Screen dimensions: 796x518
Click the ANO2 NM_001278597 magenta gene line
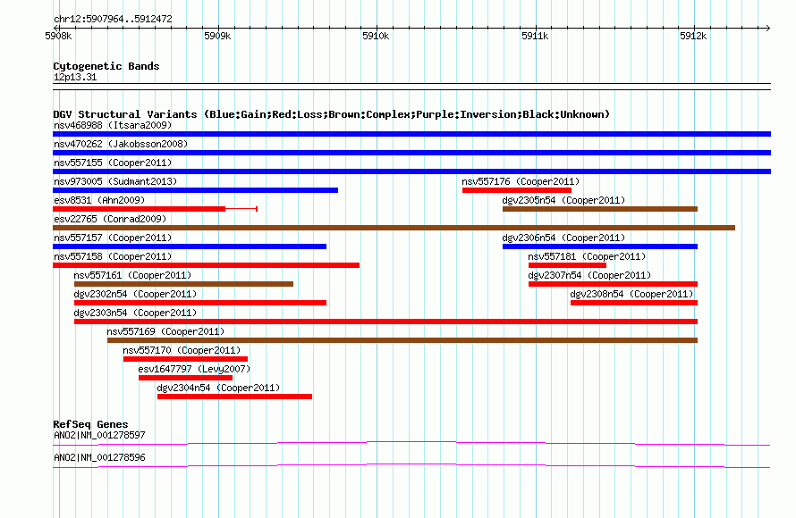[411, 444]
